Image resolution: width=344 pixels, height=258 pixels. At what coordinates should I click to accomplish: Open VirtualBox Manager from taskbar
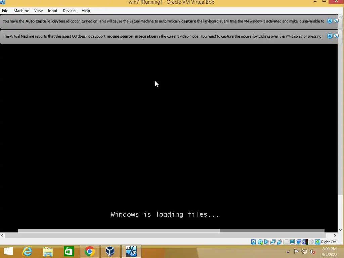(x=110, y=251)
